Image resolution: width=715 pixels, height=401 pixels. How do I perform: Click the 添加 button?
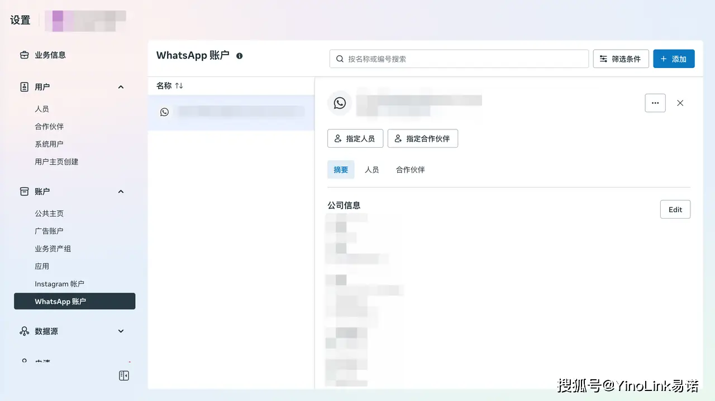click(673, 59)
